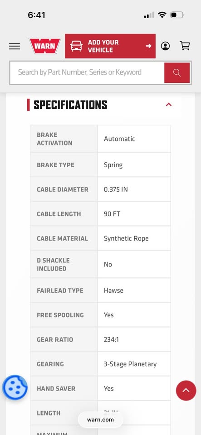Open the shopping cart
The width and height of the screenshot is (201, 435).
coord(185,46)
